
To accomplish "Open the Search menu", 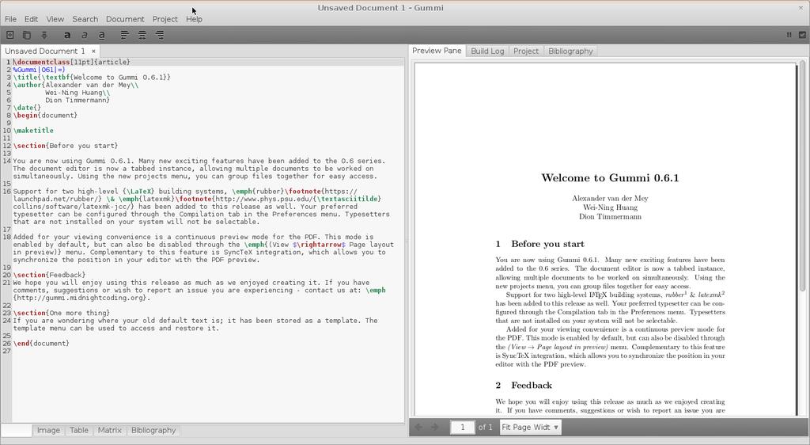I will coord(85,19).
